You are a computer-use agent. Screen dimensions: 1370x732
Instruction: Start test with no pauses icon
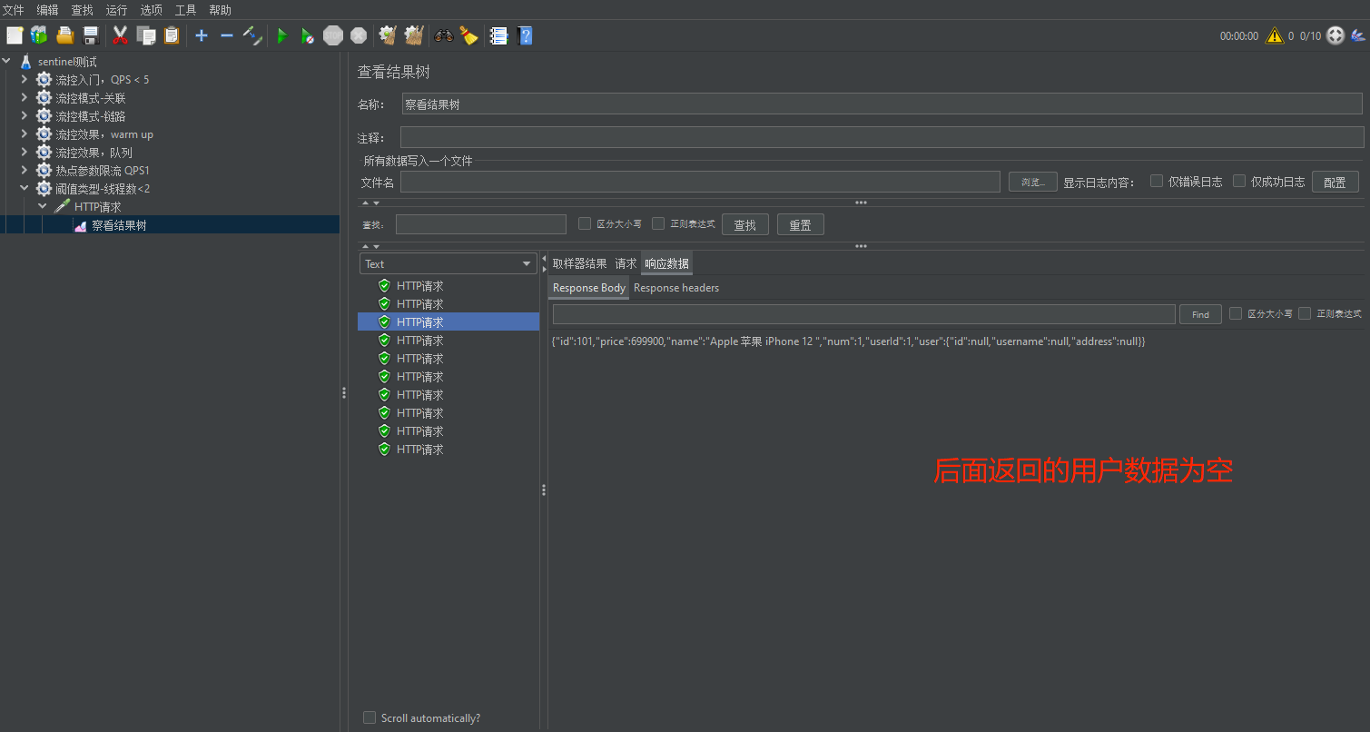pyautogui.click(x=308, y=35)
